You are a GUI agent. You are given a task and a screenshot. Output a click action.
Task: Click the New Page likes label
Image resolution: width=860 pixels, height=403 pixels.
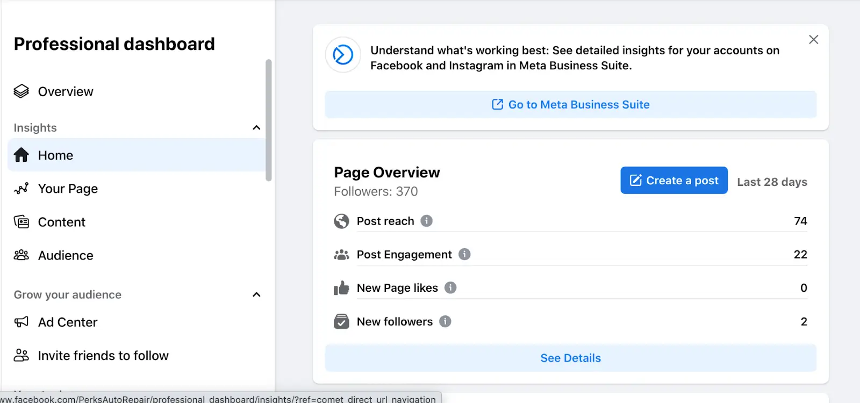tap(397, 288)
